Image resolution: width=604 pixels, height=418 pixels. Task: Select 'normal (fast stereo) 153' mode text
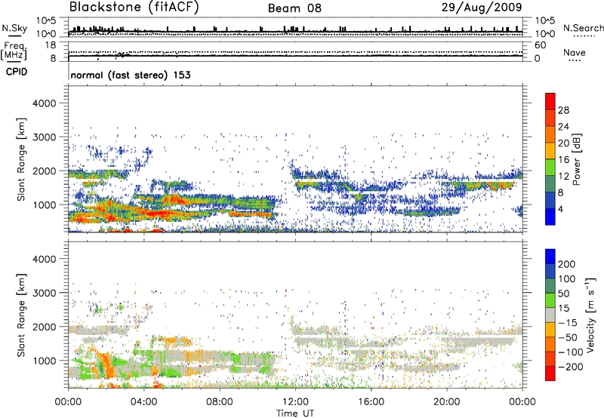[x=131, y=75]
